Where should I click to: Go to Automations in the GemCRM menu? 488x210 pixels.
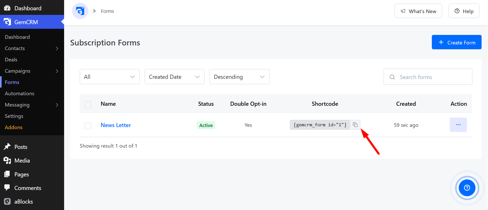pos(19,93)
